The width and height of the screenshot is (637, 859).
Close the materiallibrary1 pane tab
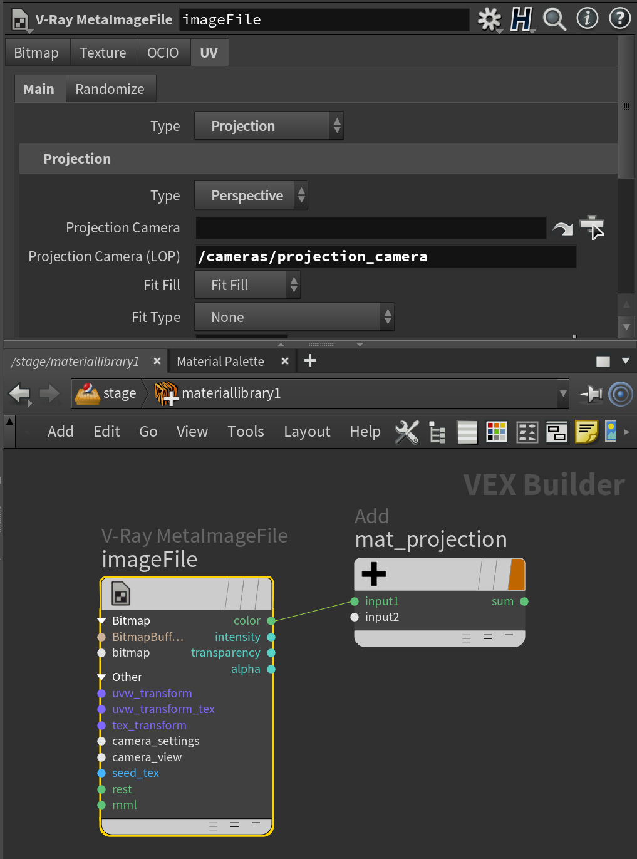pos(157,361)
